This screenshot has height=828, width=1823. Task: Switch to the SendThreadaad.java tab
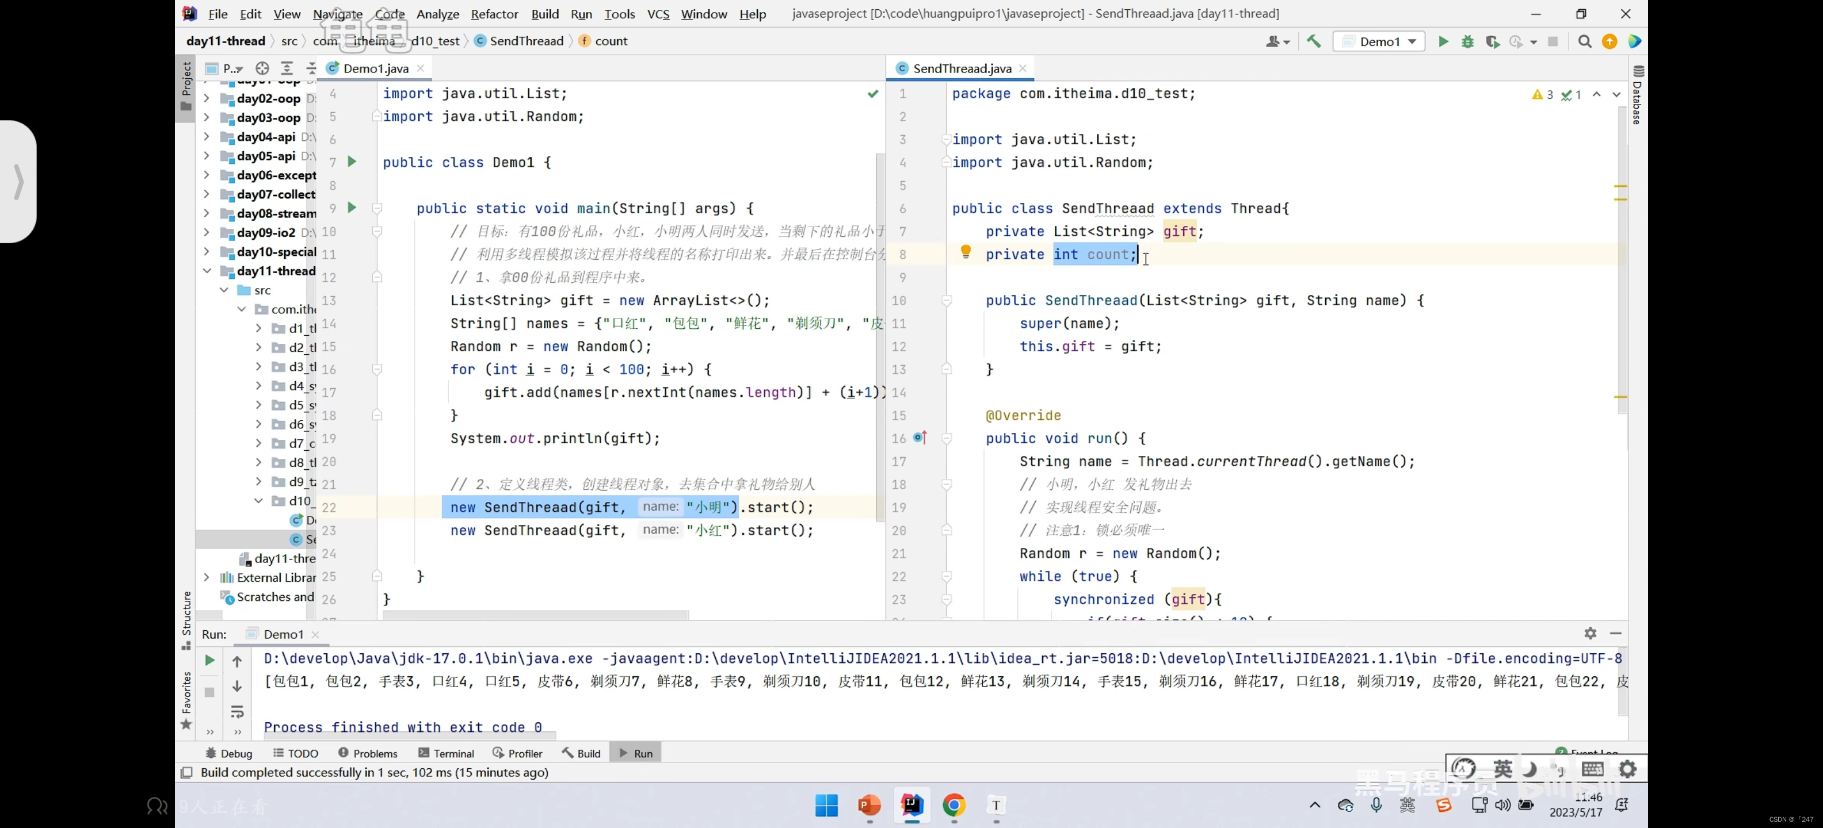point(954,67)
